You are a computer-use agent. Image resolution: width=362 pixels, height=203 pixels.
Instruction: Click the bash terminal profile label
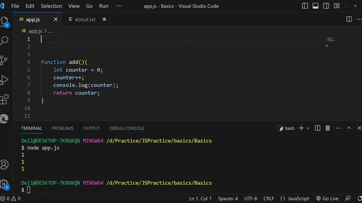[286, 128]
